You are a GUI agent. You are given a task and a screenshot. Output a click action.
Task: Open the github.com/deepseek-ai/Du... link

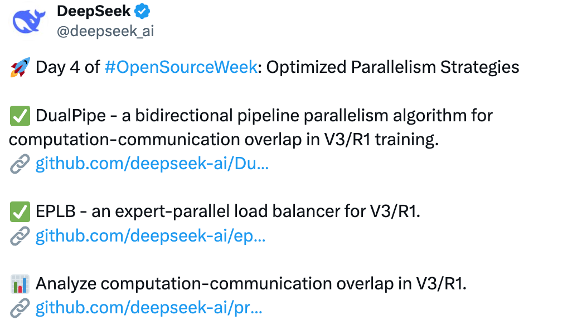(152, 164)
